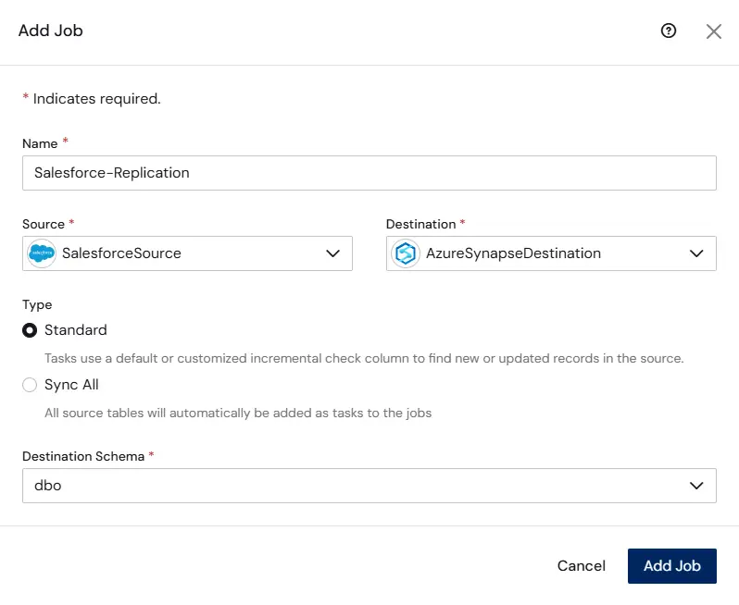The width and height of the screenshot is (739, 605).
Task: Click the Azure Synapse hexagon icon
Action: (x=406, y=253)
